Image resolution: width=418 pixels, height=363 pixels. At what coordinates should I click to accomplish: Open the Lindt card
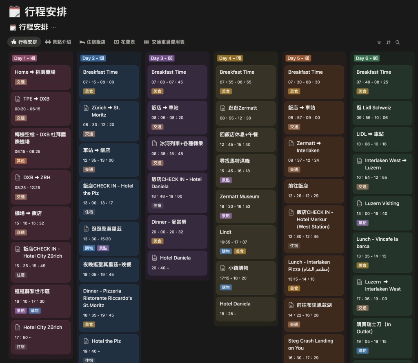pos(245,242)
